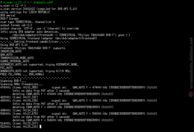
Task: Click the green w_scan command prompt line
Action: (x=27, y=2)
